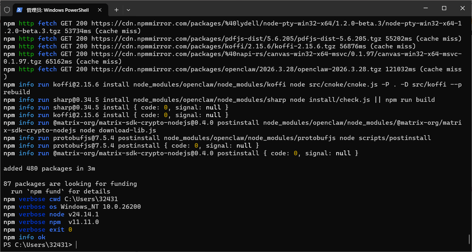Close the Windows PowerShell tab
Screen dimensions: 472x252
[100, 10]
